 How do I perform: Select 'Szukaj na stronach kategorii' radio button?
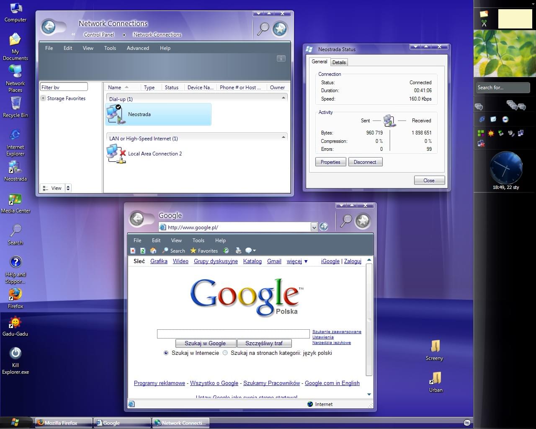[x=225, y=353]
